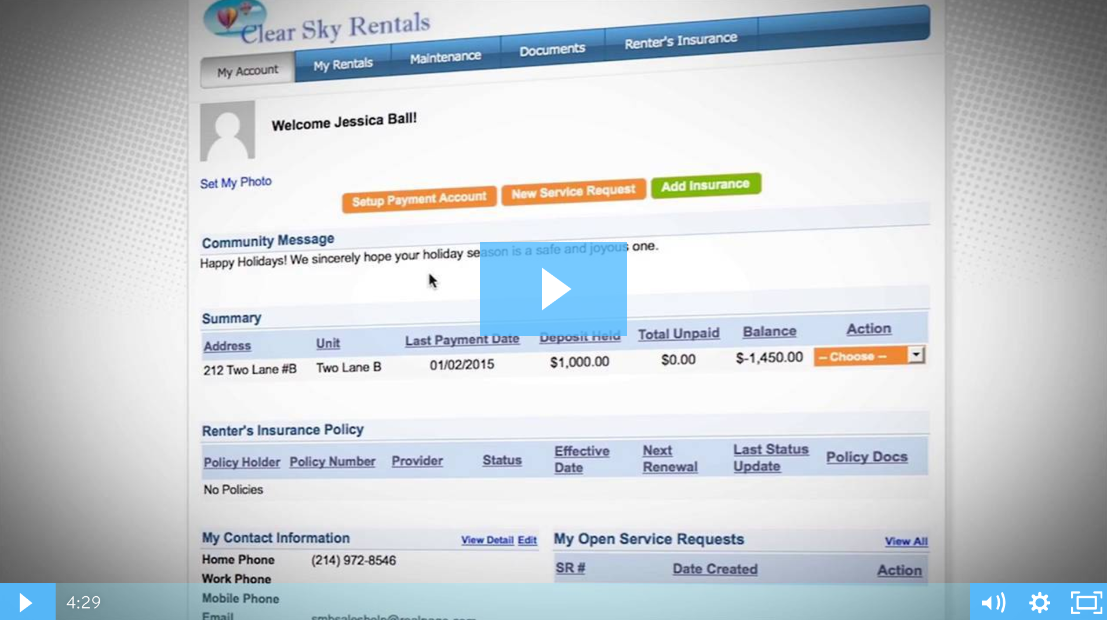Click the Welcome Jessica Ball! heading
The image size is (1107, 620).
tap(344, 122)
